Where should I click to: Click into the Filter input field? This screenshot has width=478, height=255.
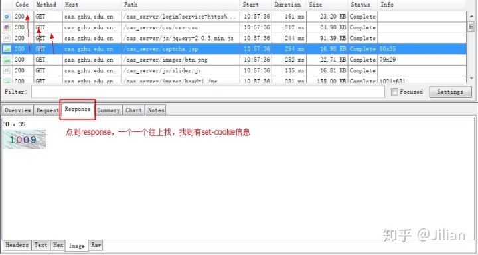[208, 92]
